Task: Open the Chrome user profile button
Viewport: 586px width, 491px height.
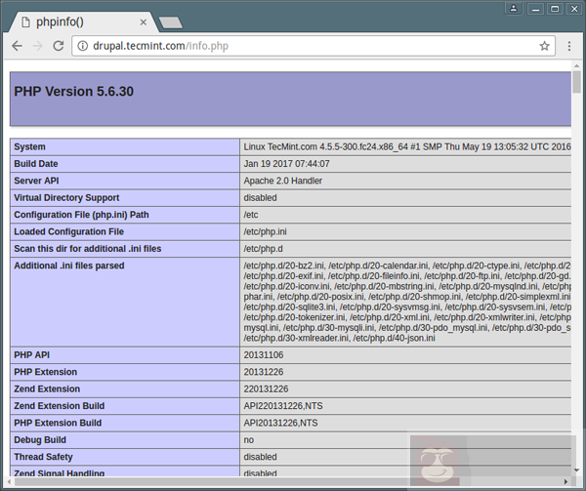Action: (x=514, y=8)
